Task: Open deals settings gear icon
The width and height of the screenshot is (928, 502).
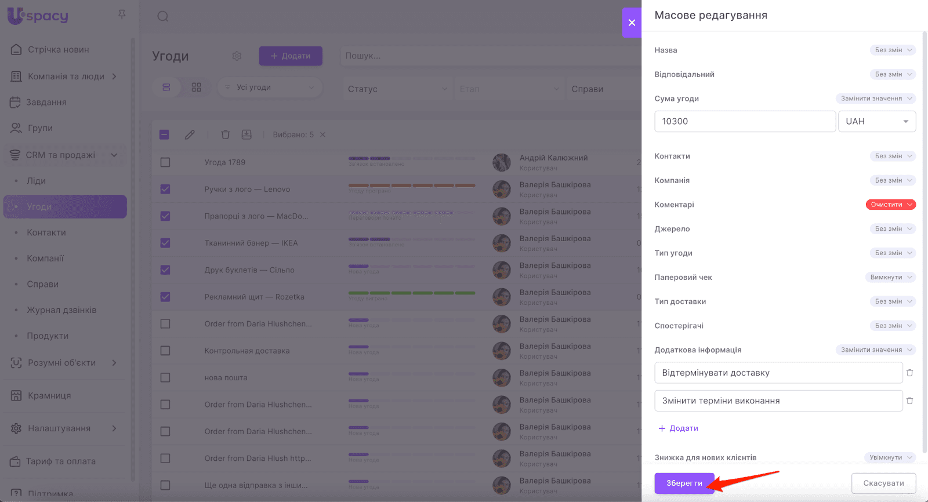Action: click(237, 56)
